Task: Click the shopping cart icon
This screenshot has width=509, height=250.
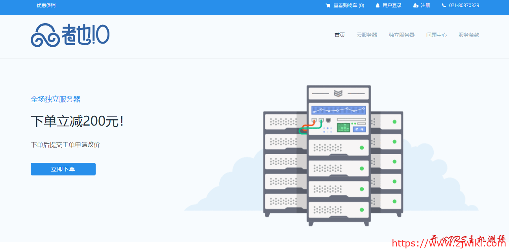Action: [328, 5]
